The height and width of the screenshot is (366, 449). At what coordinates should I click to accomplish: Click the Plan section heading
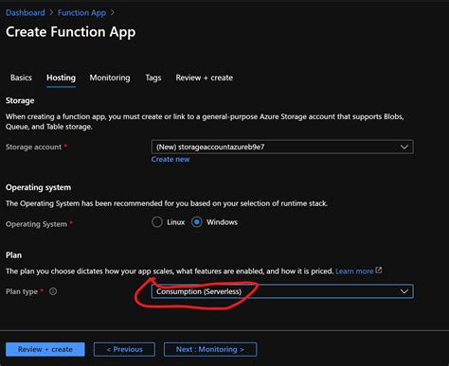click(13, 255)
